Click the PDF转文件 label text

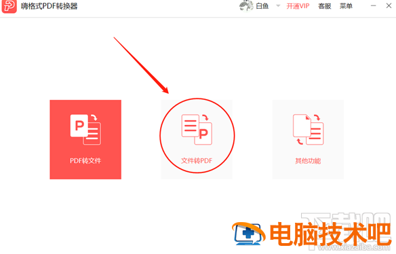pos(85,161)
